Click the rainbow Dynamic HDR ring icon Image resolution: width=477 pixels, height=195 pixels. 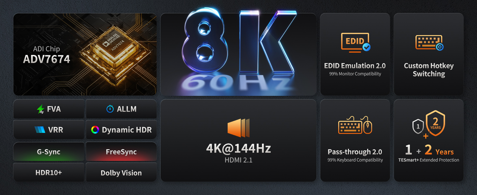tap(95, 130)
